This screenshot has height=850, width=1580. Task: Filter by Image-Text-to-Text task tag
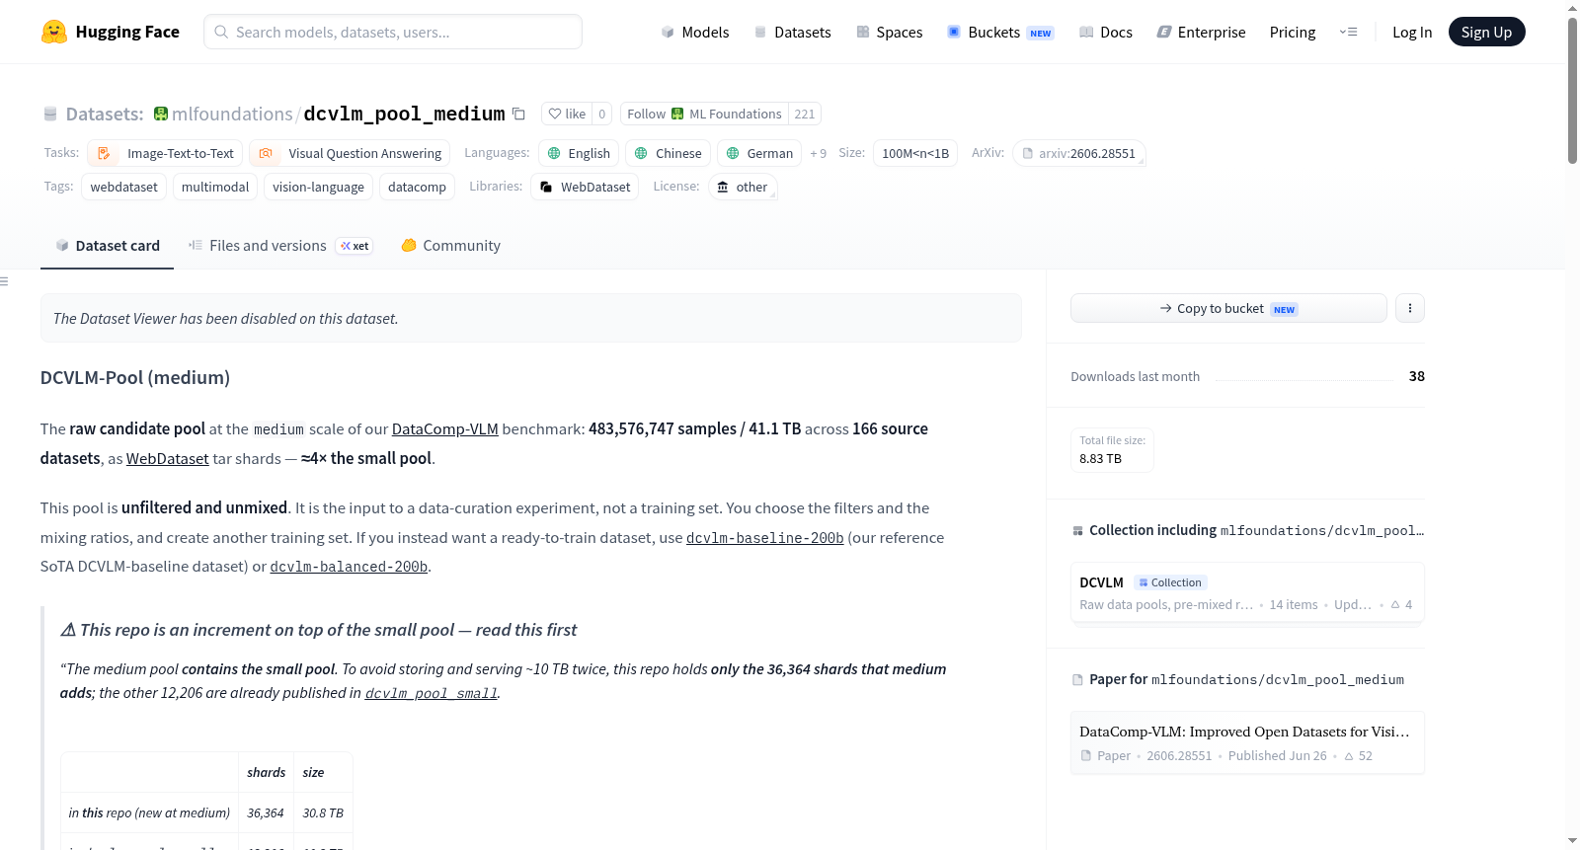(166, 153)
